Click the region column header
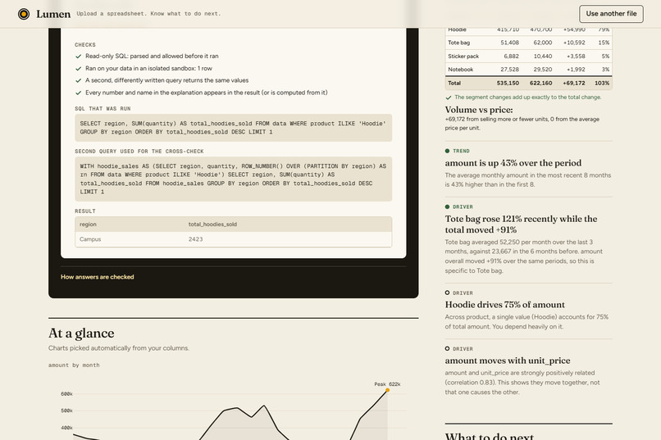The width and height of the screenshot is (661, 440). point(88,225)
